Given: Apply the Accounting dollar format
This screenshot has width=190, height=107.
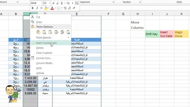Looking at the screenshot, I should tap(62, 3).
